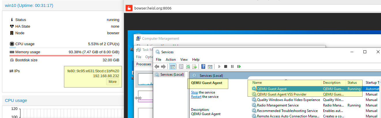The image size is (381, 118).
Task: Open Properties via the toolbar icon
Action: (181, 66)
